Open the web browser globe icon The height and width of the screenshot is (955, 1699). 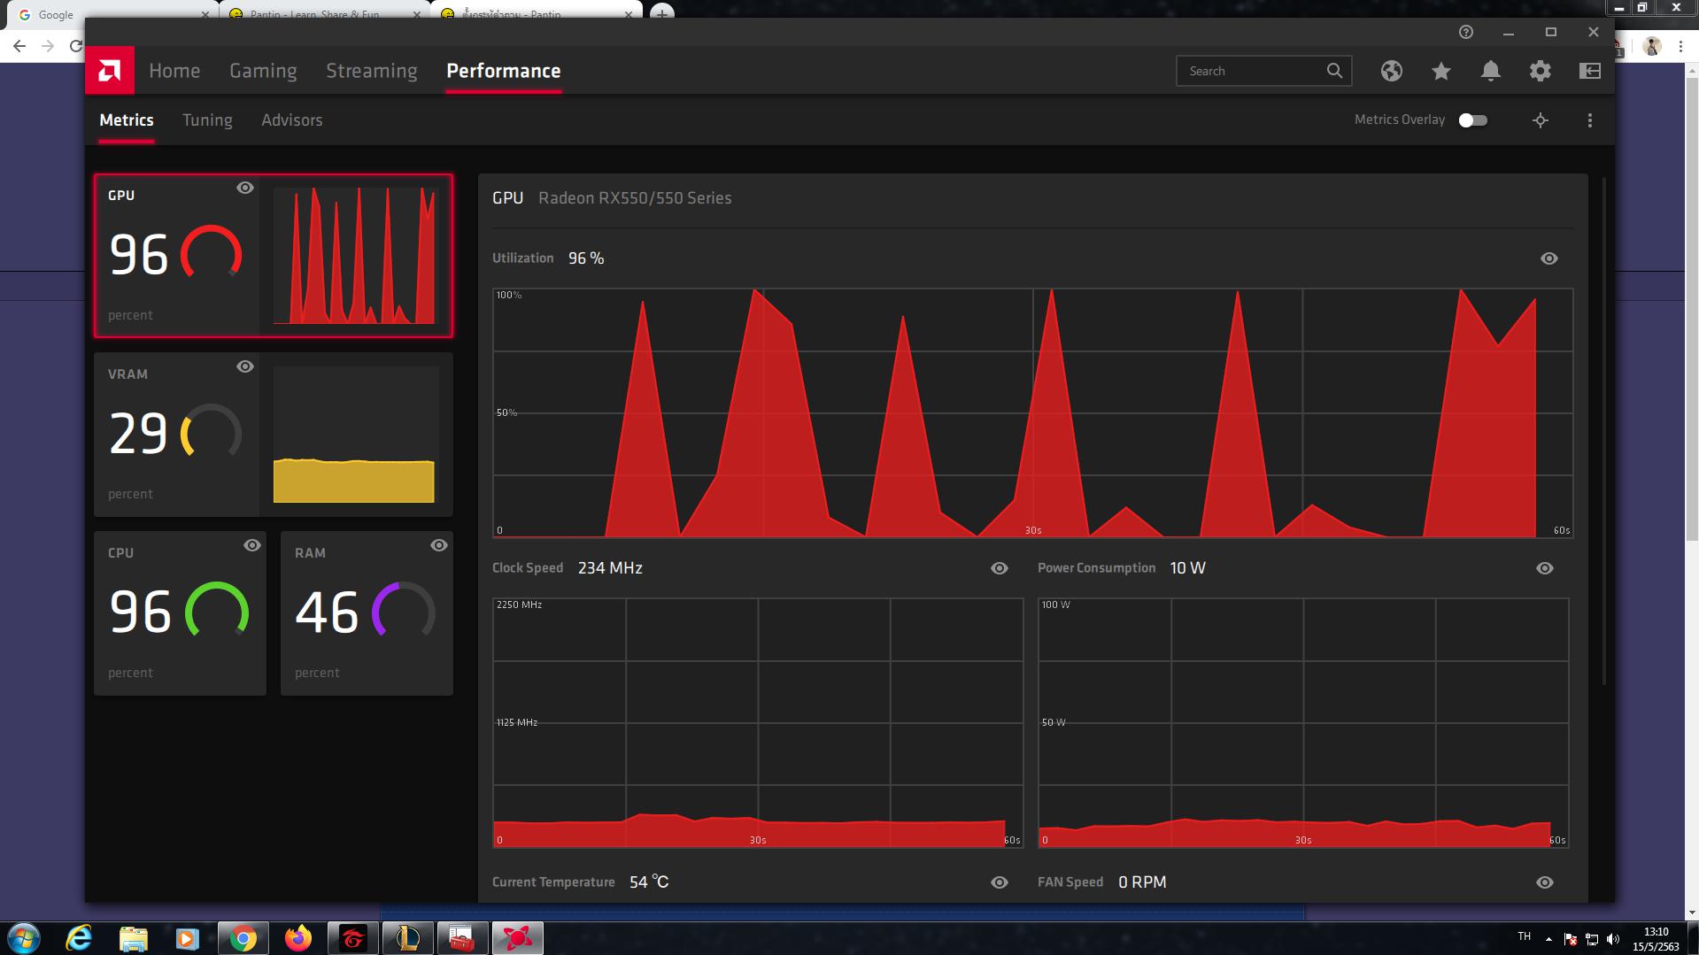pyautogui.click(x=1391, y=71)
